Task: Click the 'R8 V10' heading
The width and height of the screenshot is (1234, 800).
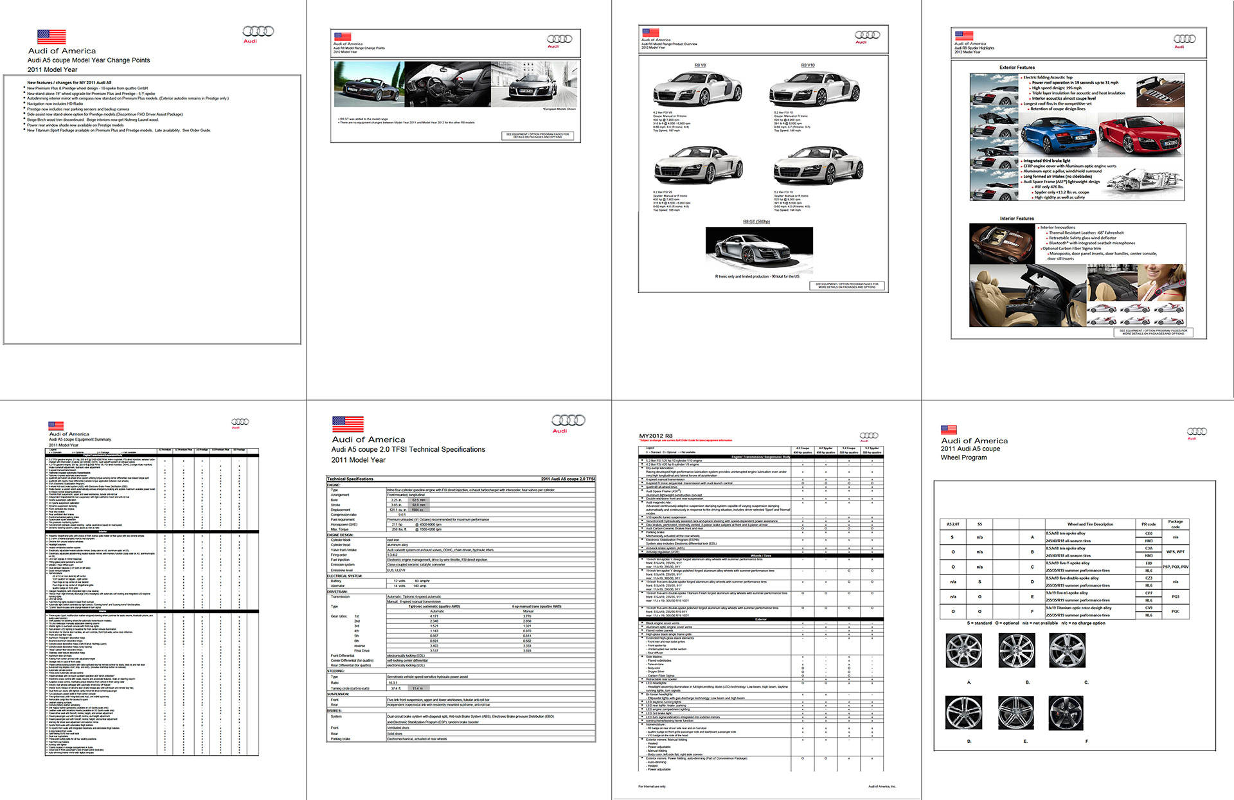Action: click(808, 65)
